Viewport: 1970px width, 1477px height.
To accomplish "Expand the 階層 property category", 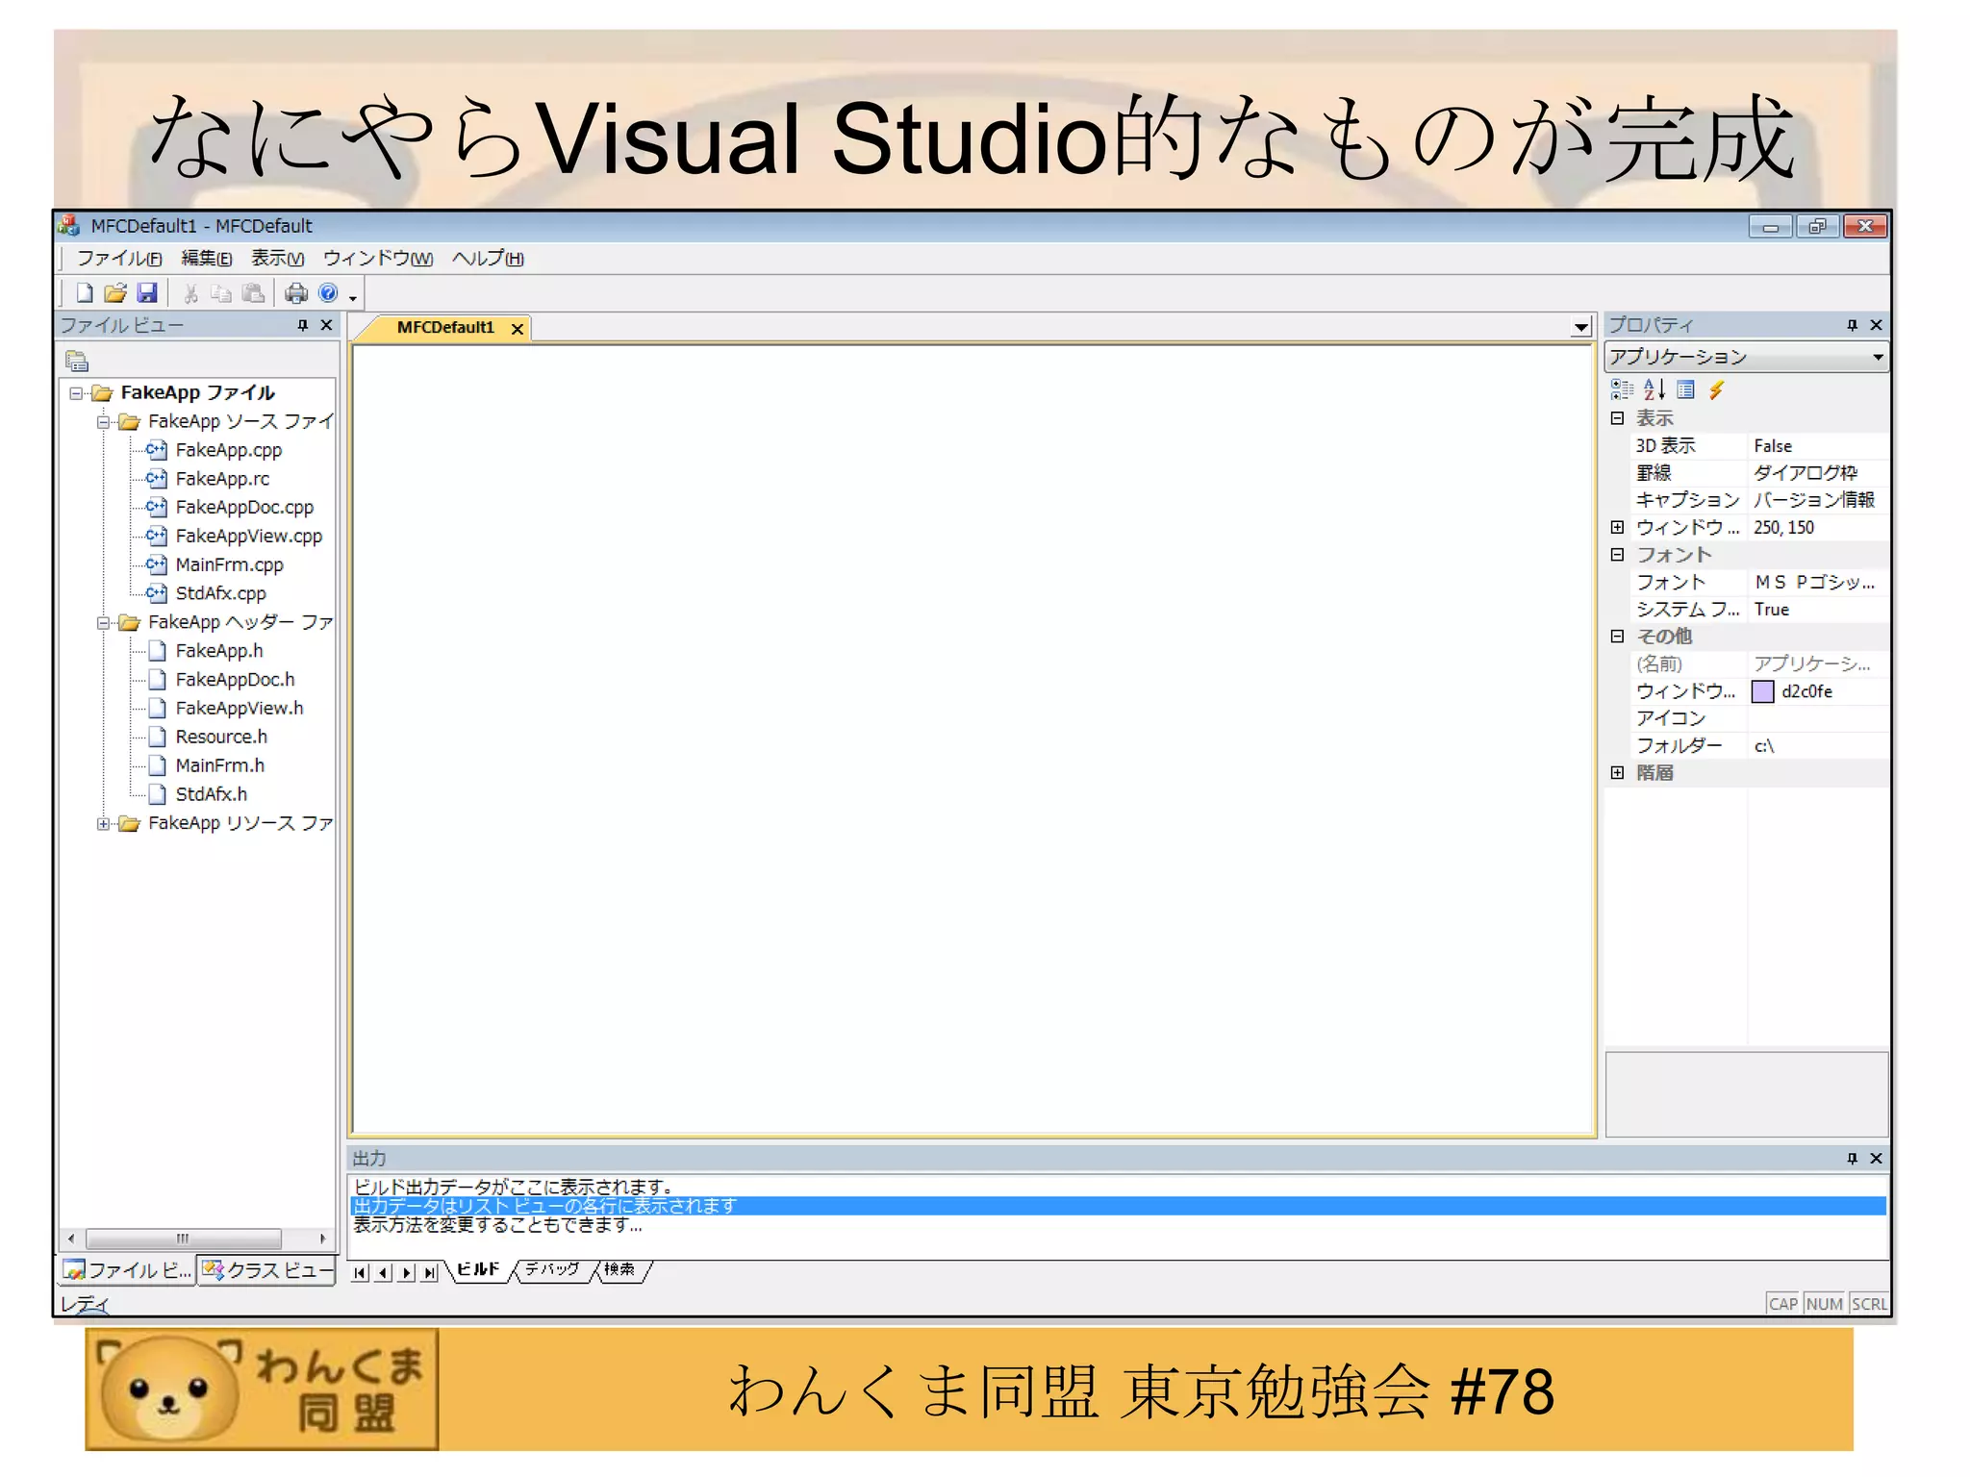I will tap(1617, 773).
